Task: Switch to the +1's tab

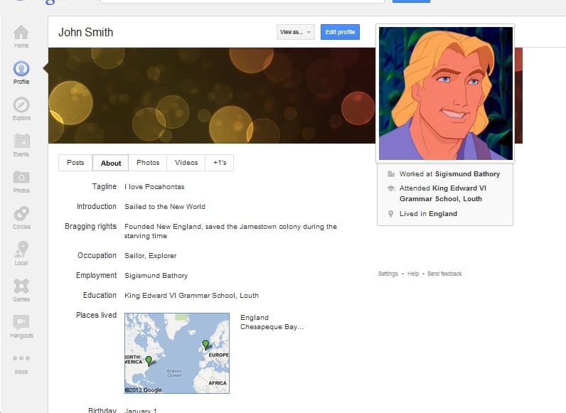Action: pyautogui.click(x=220, y=163)
